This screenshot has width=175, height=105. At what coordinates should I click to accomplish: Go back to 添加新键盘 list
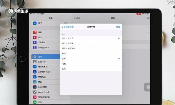click(67, 27)
